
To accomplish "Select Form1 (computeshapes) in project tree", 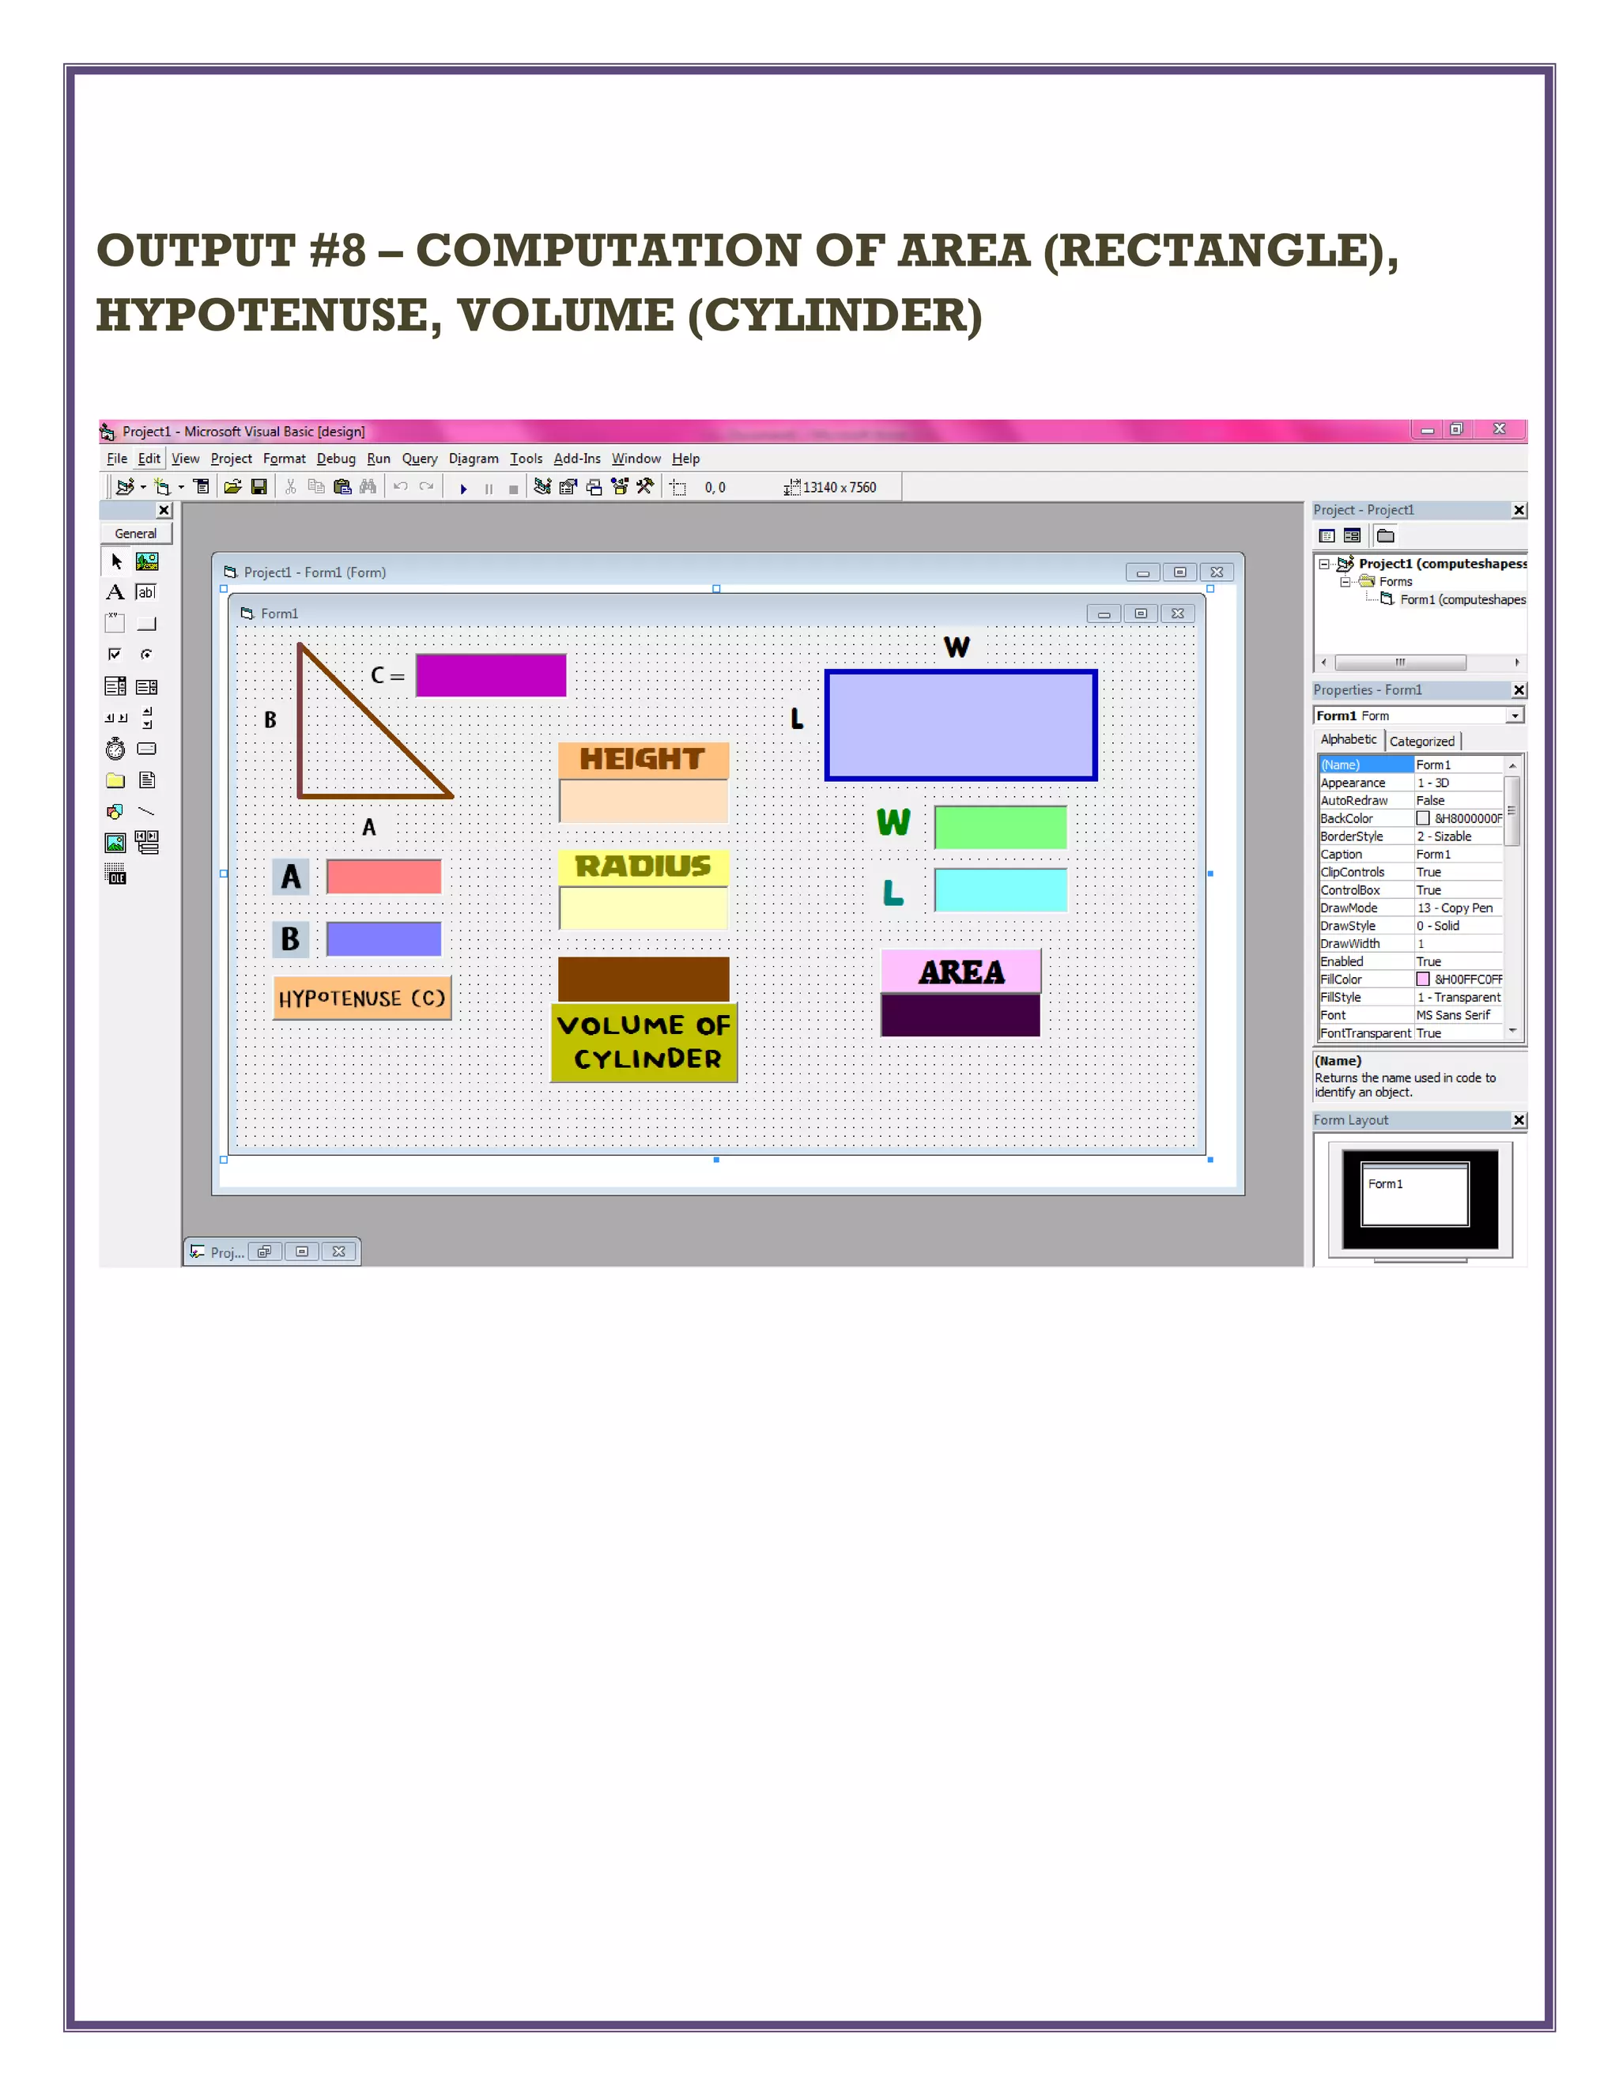I will click(1462, 599).
